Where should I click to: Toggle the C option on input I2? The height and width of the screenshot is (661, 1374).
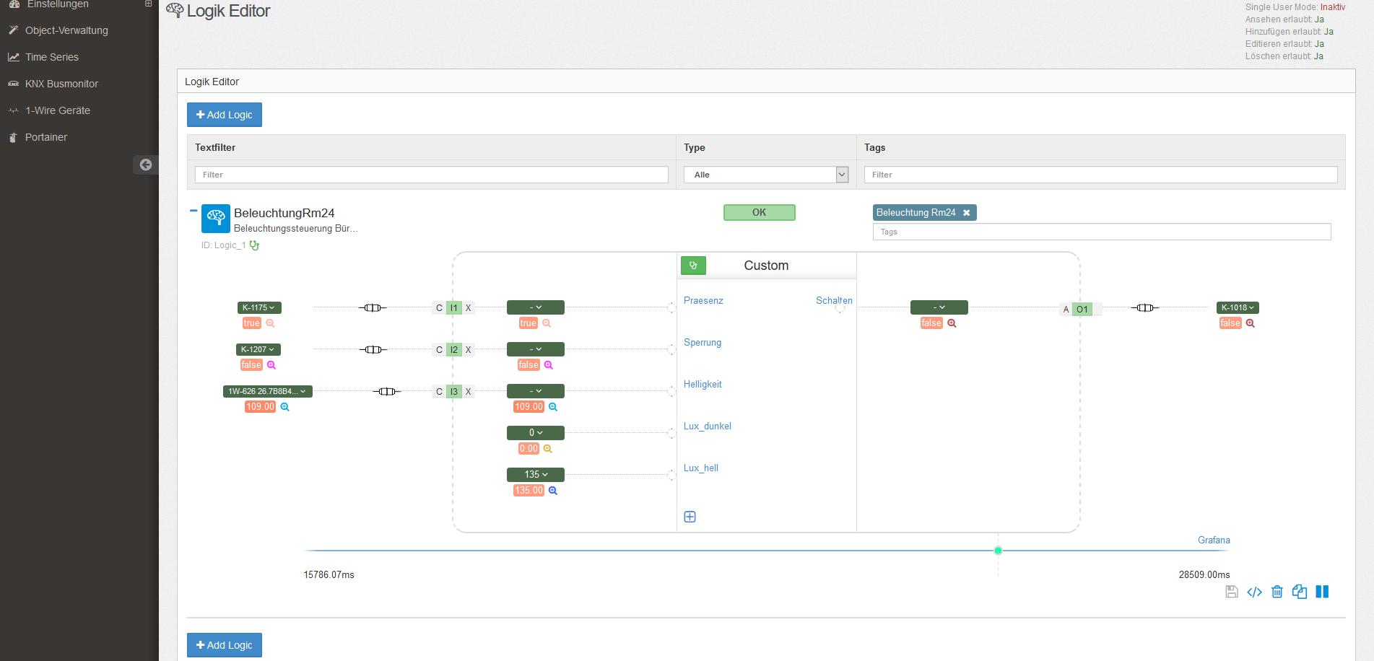[x=439, y=350]
